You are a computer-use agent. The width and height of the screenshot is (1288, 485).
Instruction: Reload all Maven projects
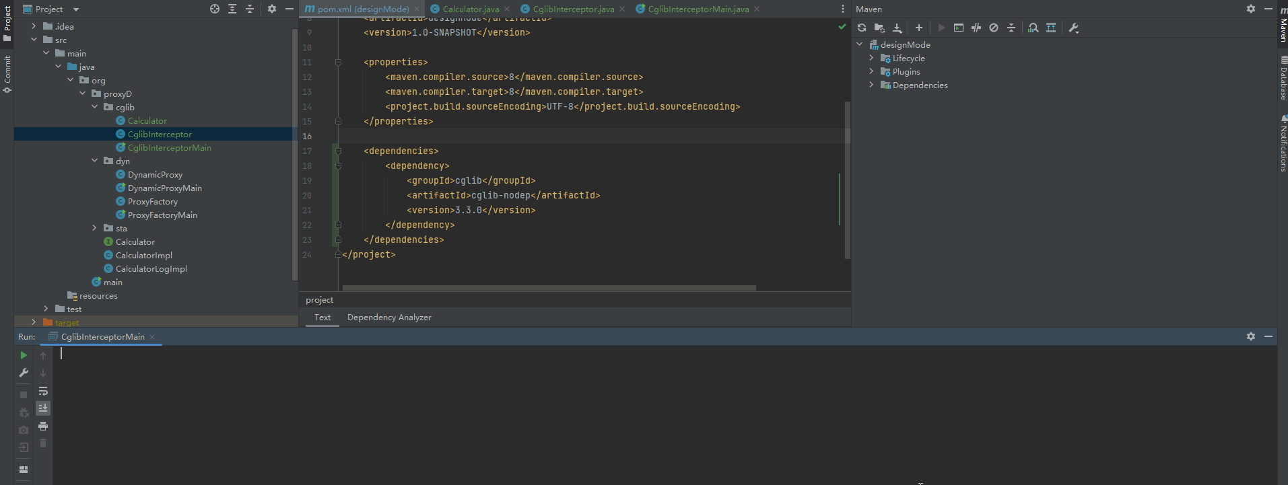pyautogui.click(x=862, y=28)
